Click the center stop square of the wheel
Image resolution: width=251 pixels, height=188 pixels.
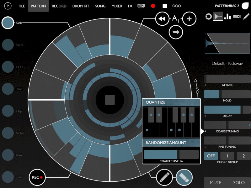tap(110, 100)
